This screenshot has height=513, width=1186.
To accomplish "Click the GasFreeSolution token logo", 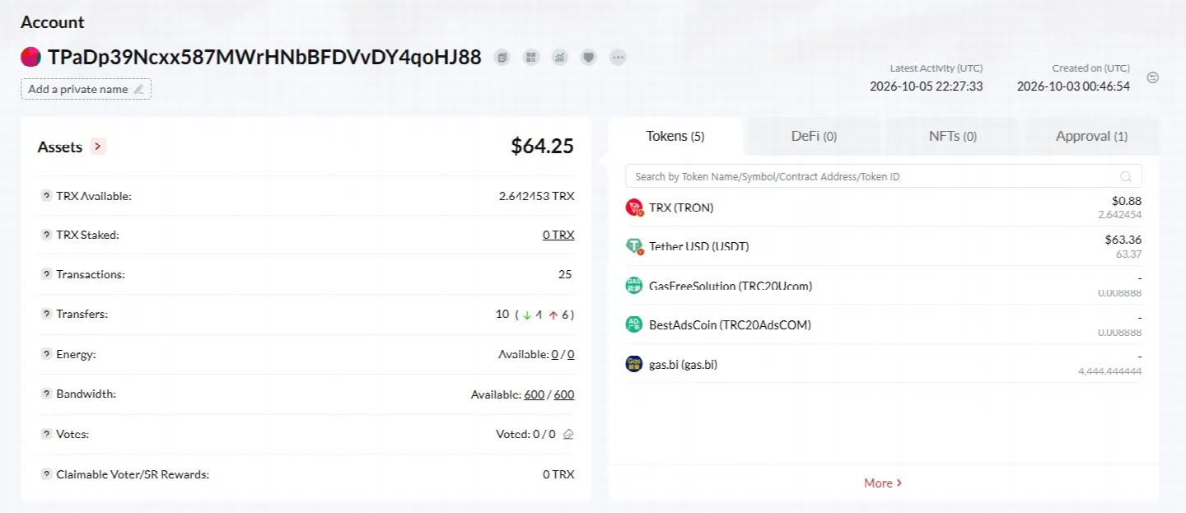I will click(x=634, y=286).
